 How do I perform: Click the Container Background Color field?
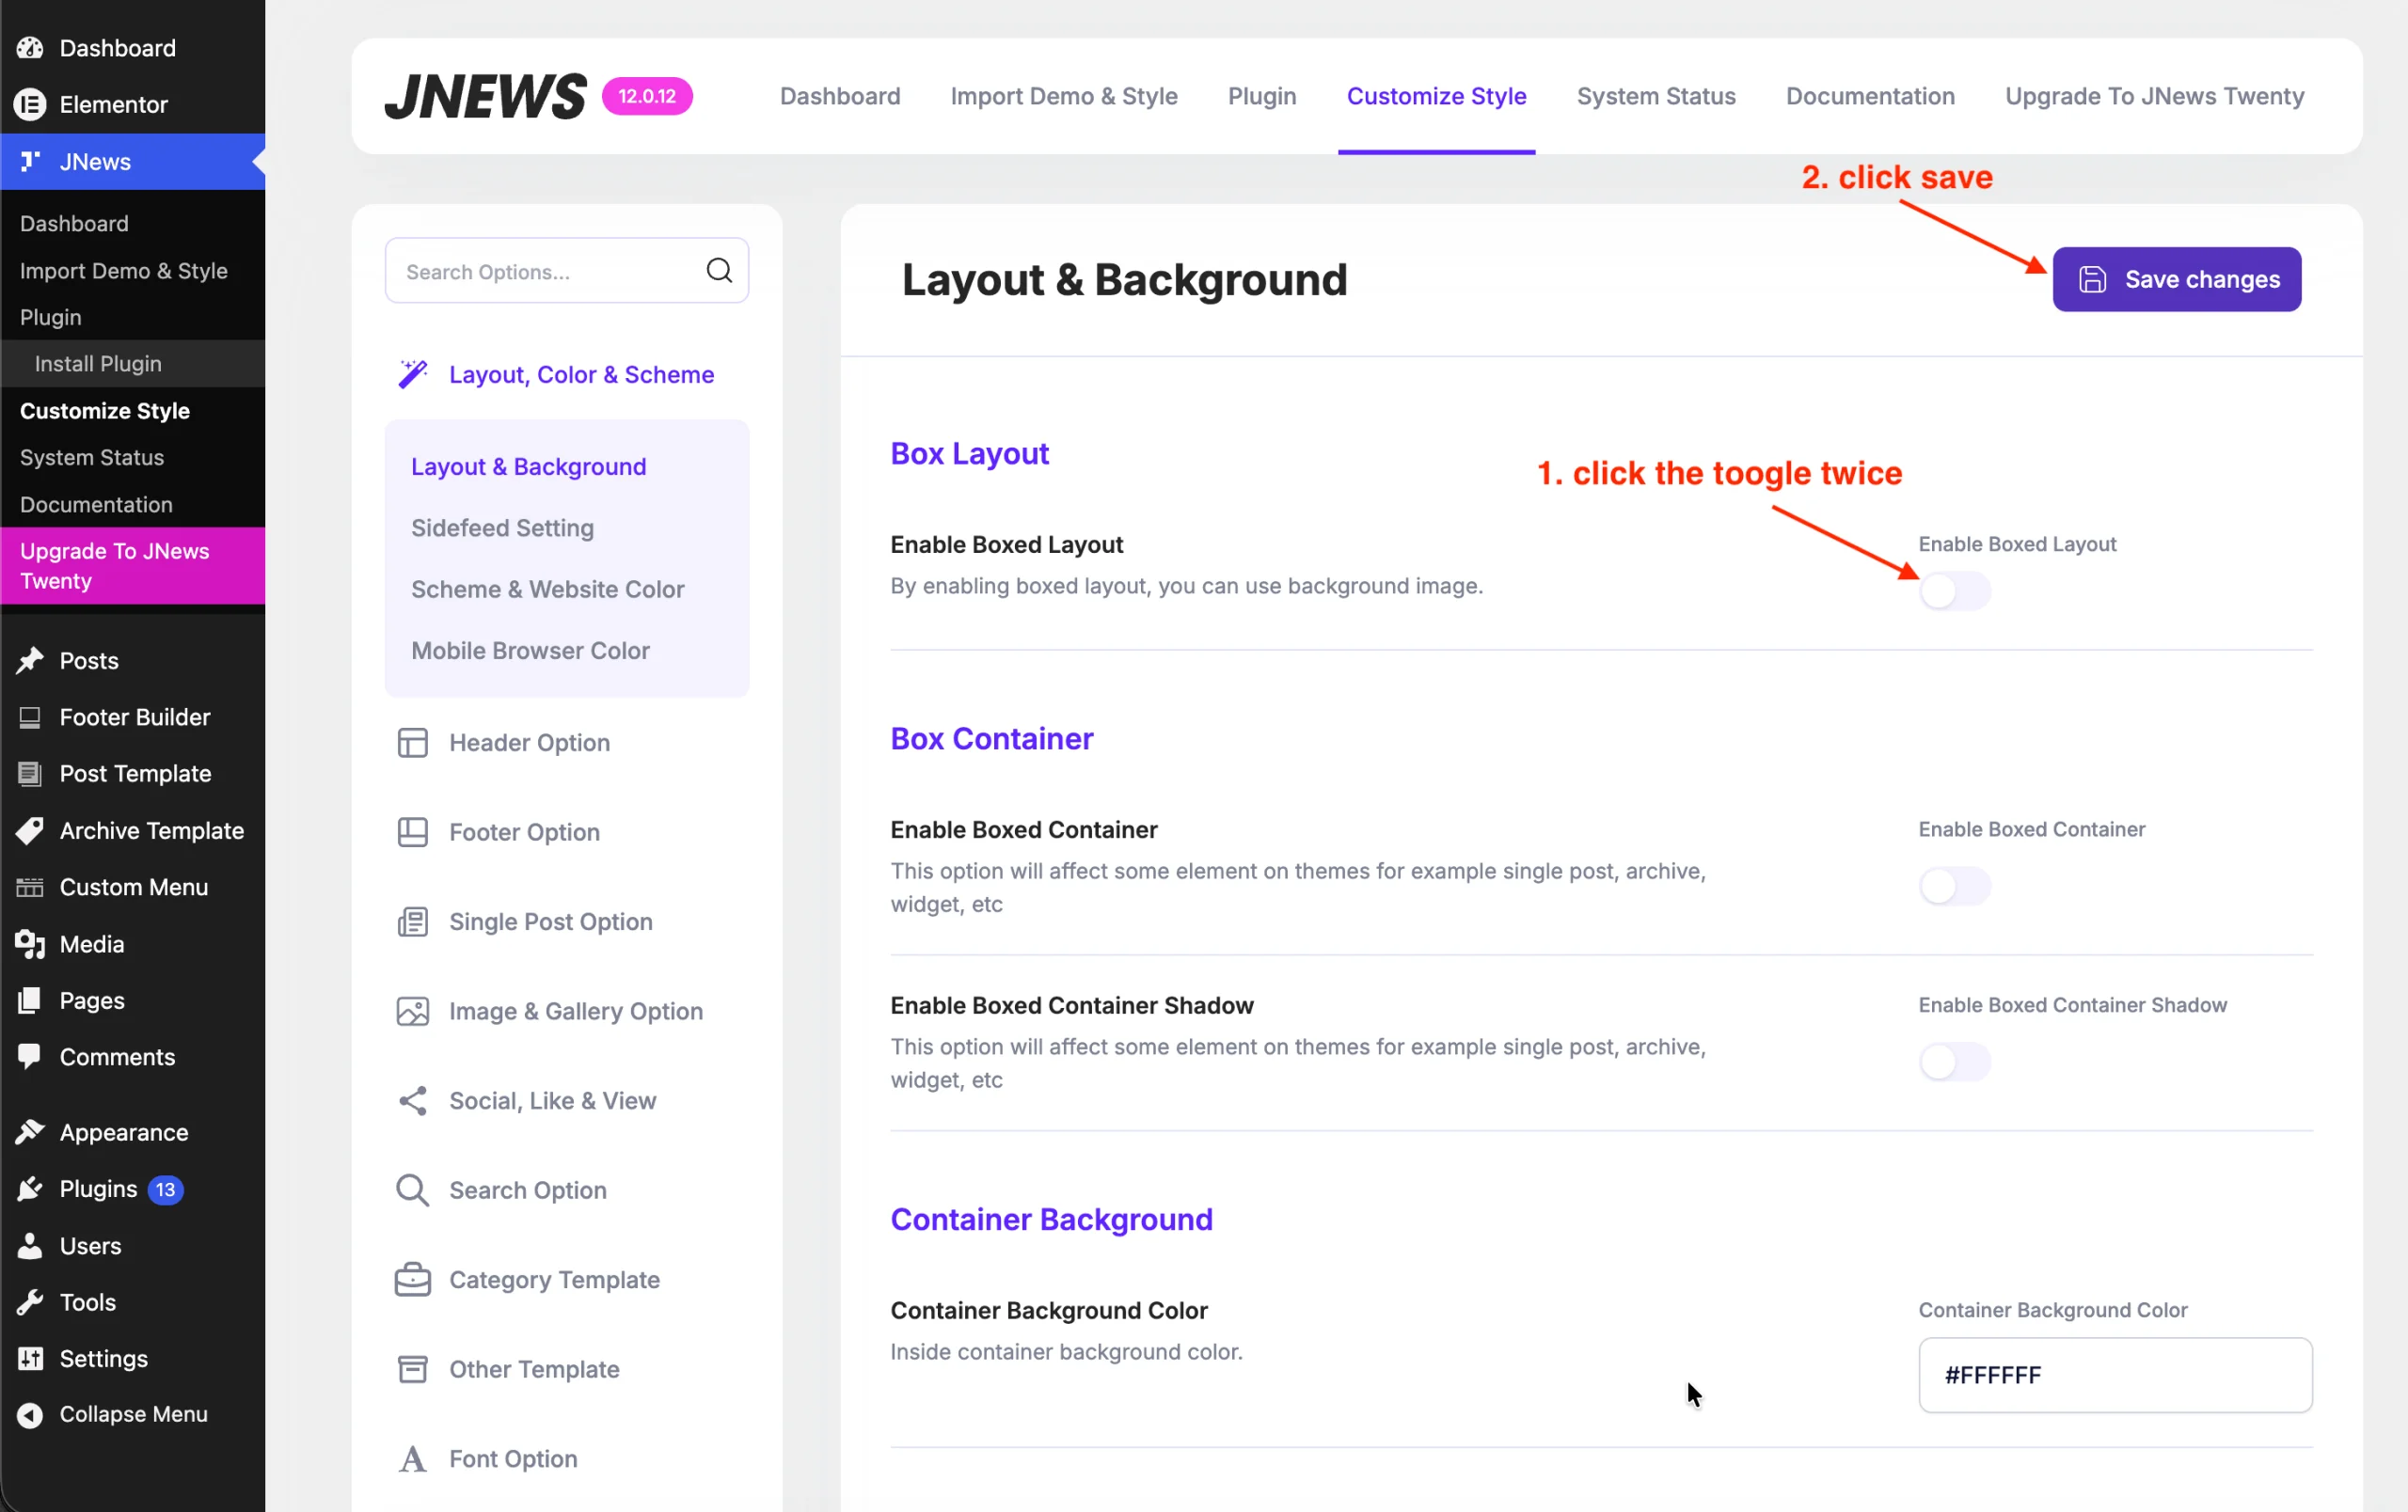pyautogui.click(x=2114, y=1374)
